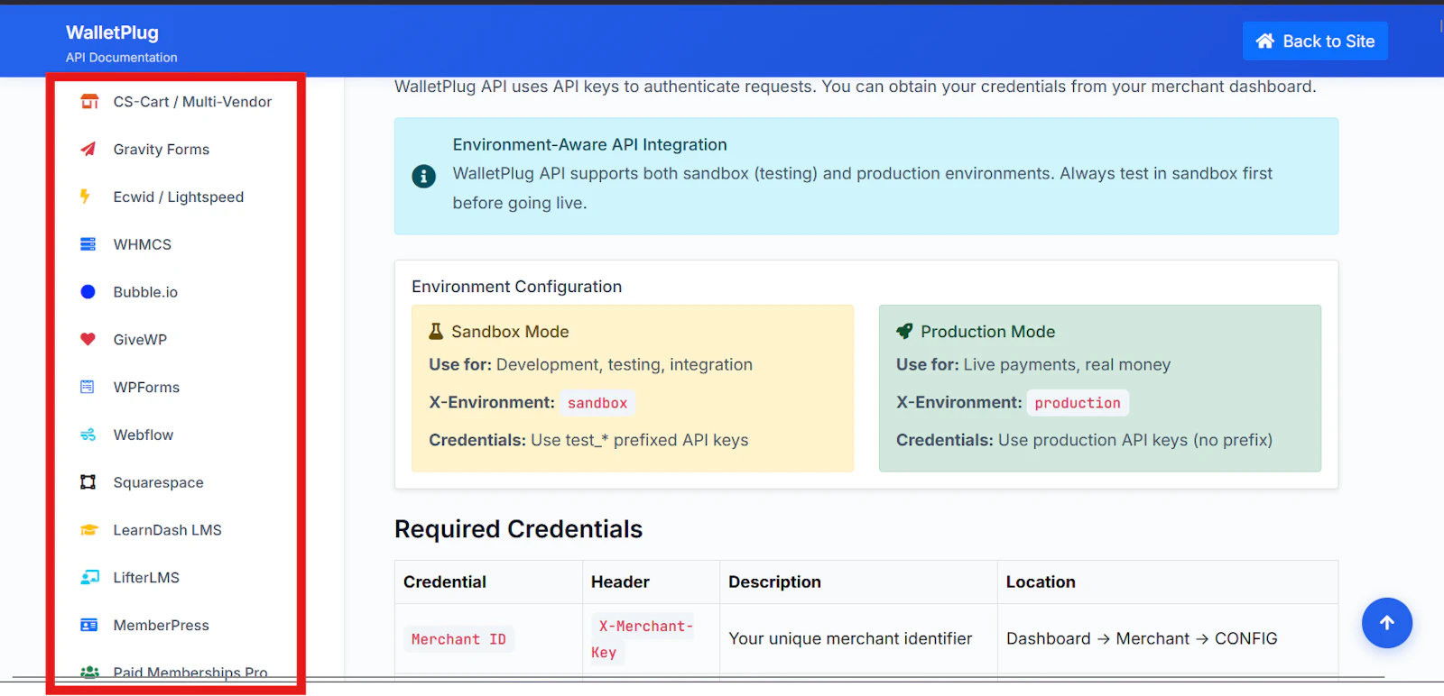Image resolution: width=1444 pixels, height=696 pixels.
Task: Select the Gravity Forms paper plane icon
Action: pos(88,150)
